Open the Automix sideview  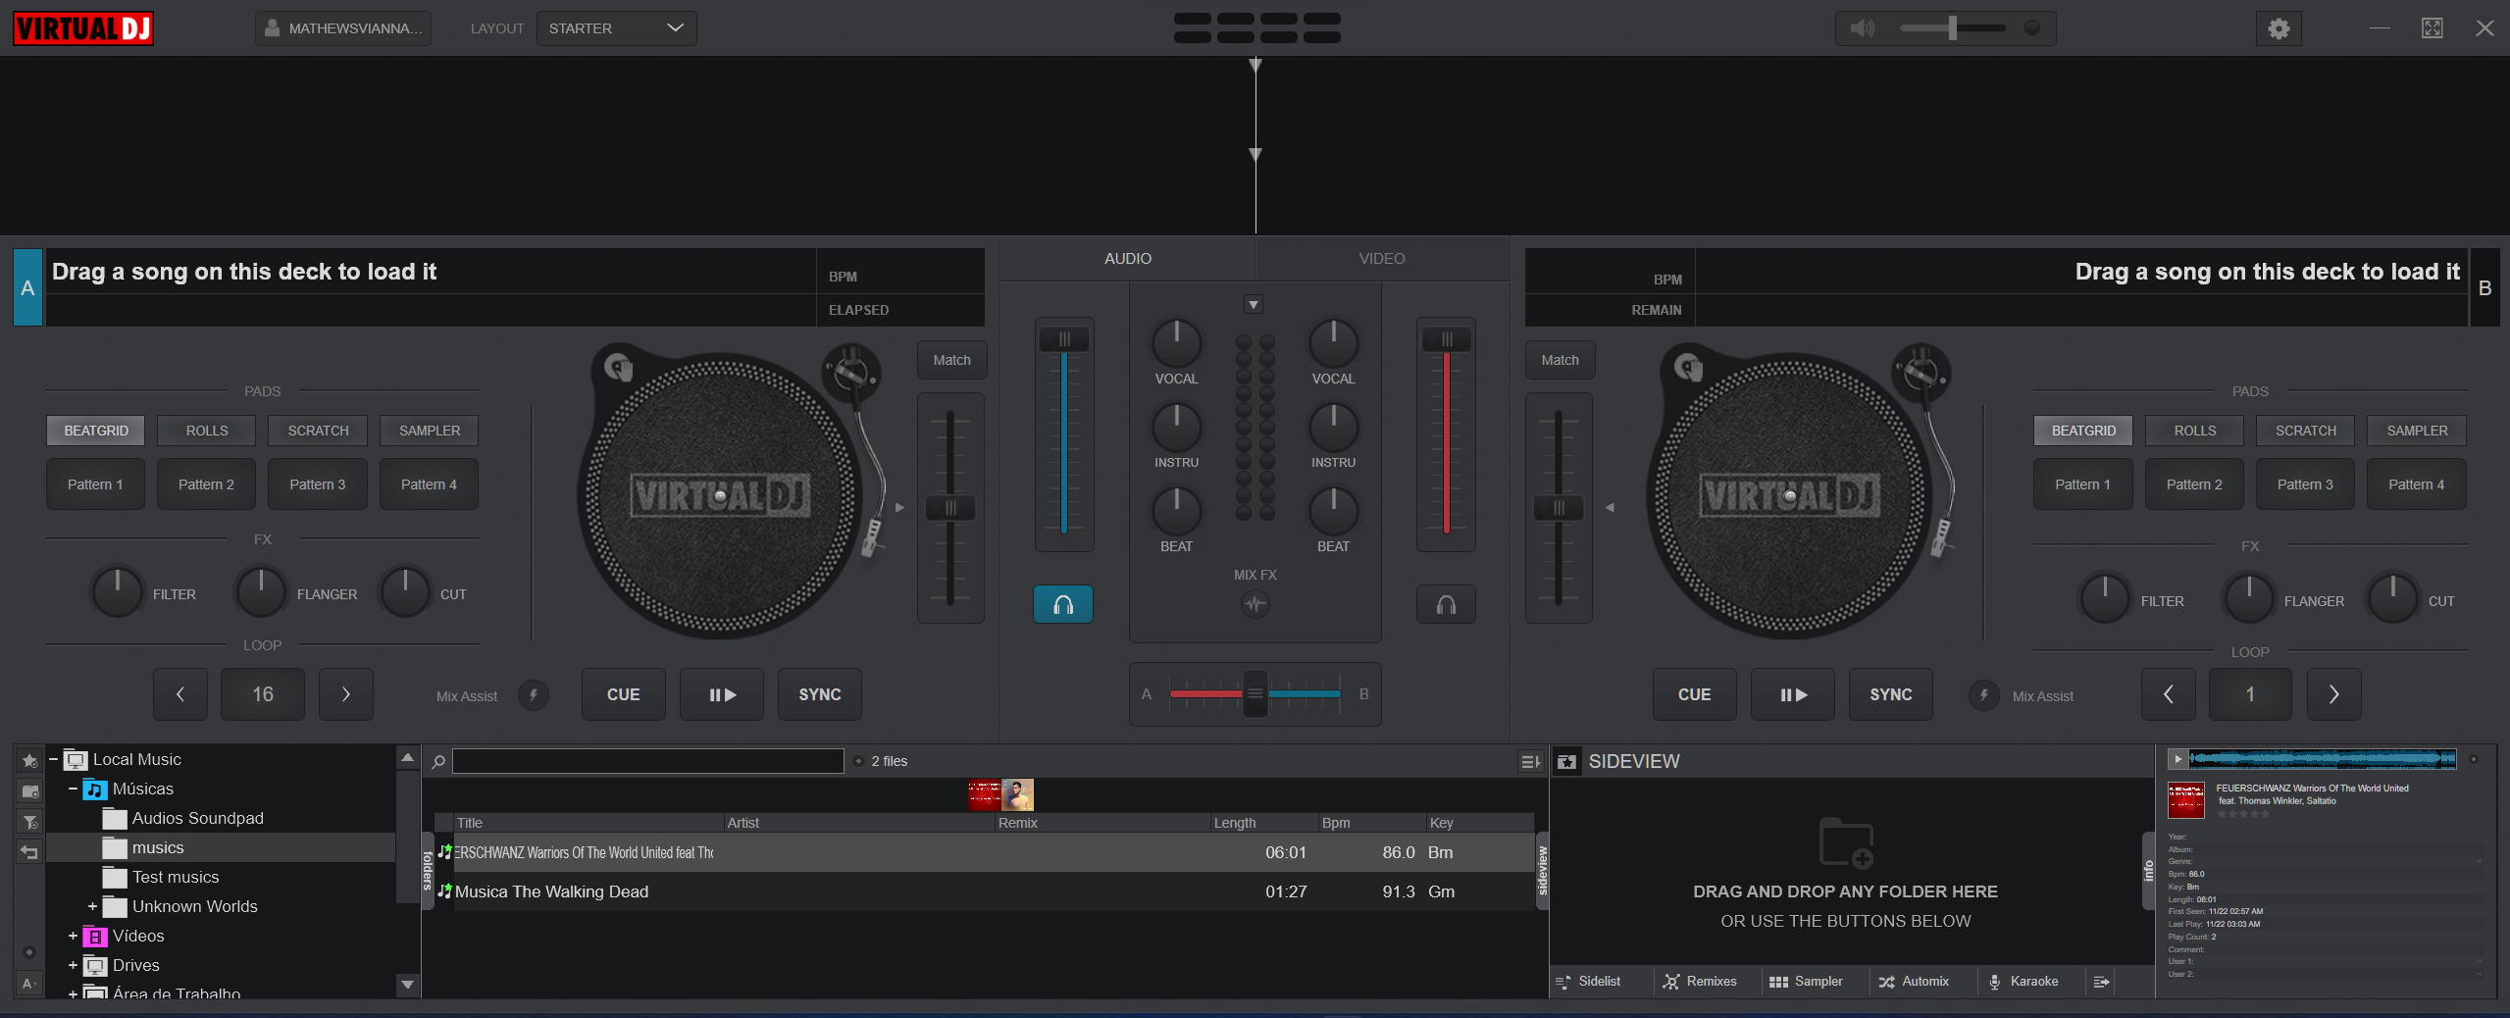(x=1914, y=981)
